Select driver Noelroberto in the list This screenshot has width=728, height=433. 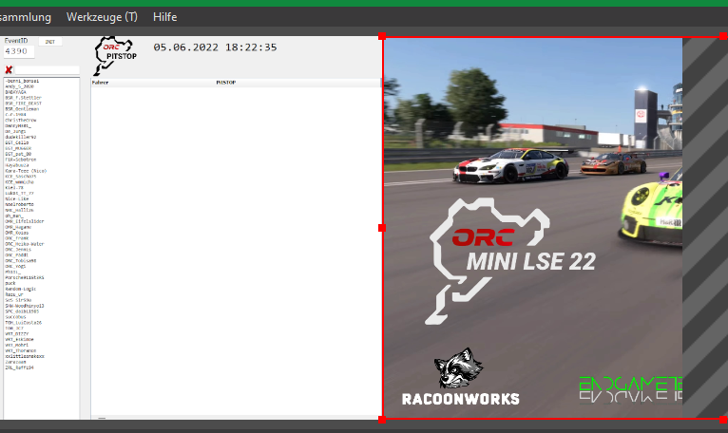click(19, 203)
